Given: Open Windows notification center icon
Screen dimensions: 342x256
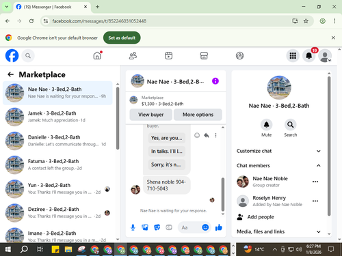Looking at the screenshot, I should click(x=331, y=249).
